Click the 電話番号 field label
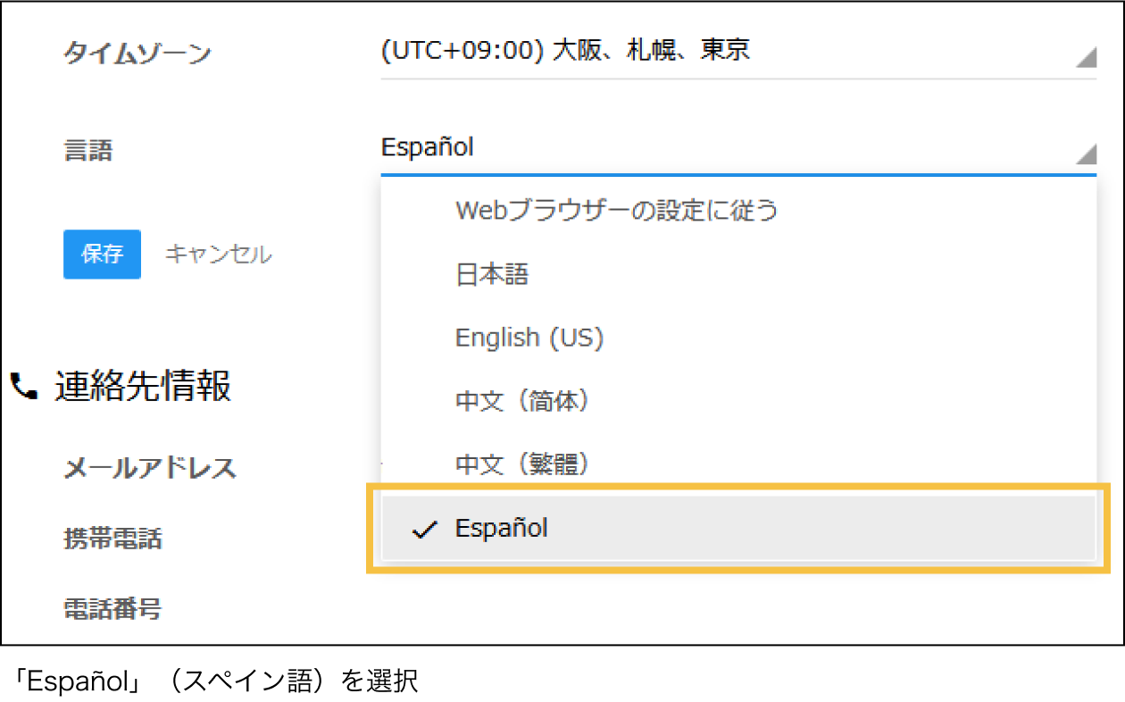The height and width of the screenshot is (702, 1125). coord(112,609)
